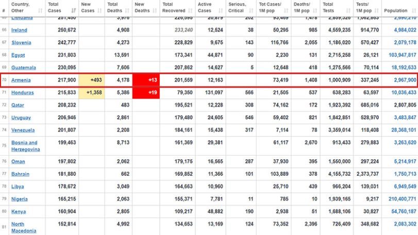This screenshot has height=235, width=418.
Task: Sort by New Cases column icon
Action: (99, 11)
